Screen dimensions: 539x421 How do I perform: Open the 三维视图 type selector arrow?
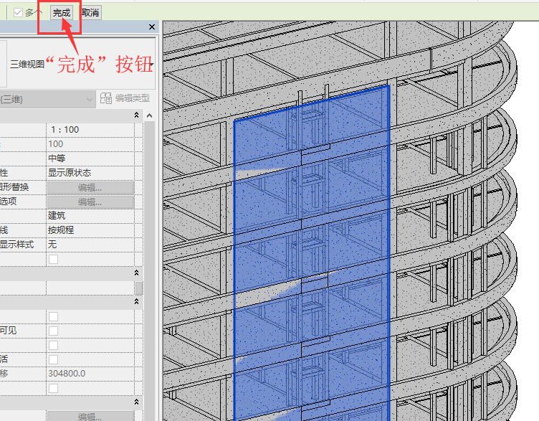(x=152, y=64)
